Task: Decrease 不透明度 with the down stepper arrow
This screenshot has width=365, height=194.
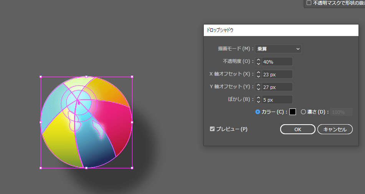Action: tap(258, 64)
